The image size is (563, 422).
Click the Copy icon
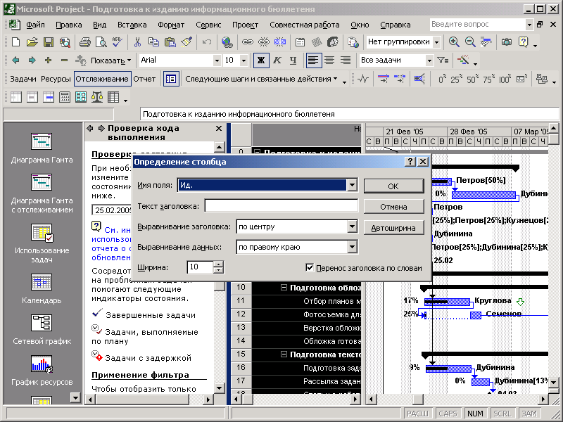[153, 42]
